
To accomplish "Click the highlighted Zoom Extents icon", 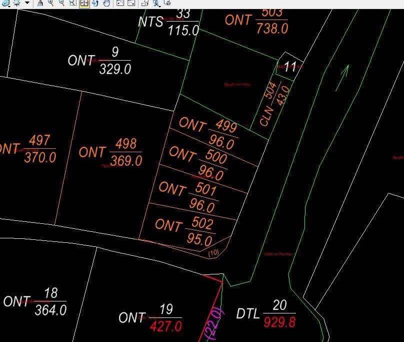I will tap(84, 4).
